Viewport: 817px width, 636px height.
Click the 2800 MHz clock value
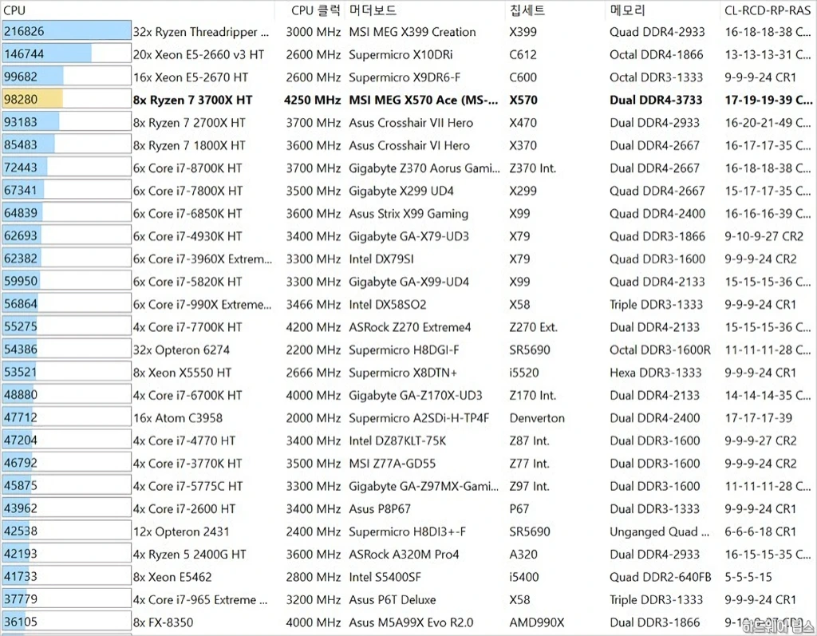click(313, 577)
